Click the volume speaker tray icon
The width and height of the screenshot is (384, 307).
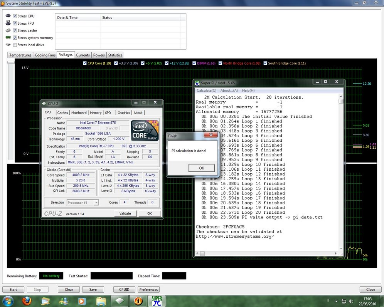pos(351,301)
